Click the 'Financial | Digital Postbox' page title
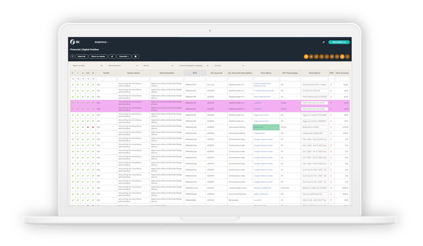Image resolution: width=423 pixels, height=246 pixels. [x=85, y=49]
